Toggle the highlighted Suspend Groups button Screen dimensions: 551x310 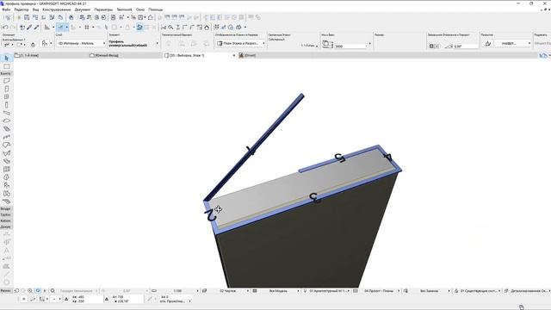click(x=139, y=27)
